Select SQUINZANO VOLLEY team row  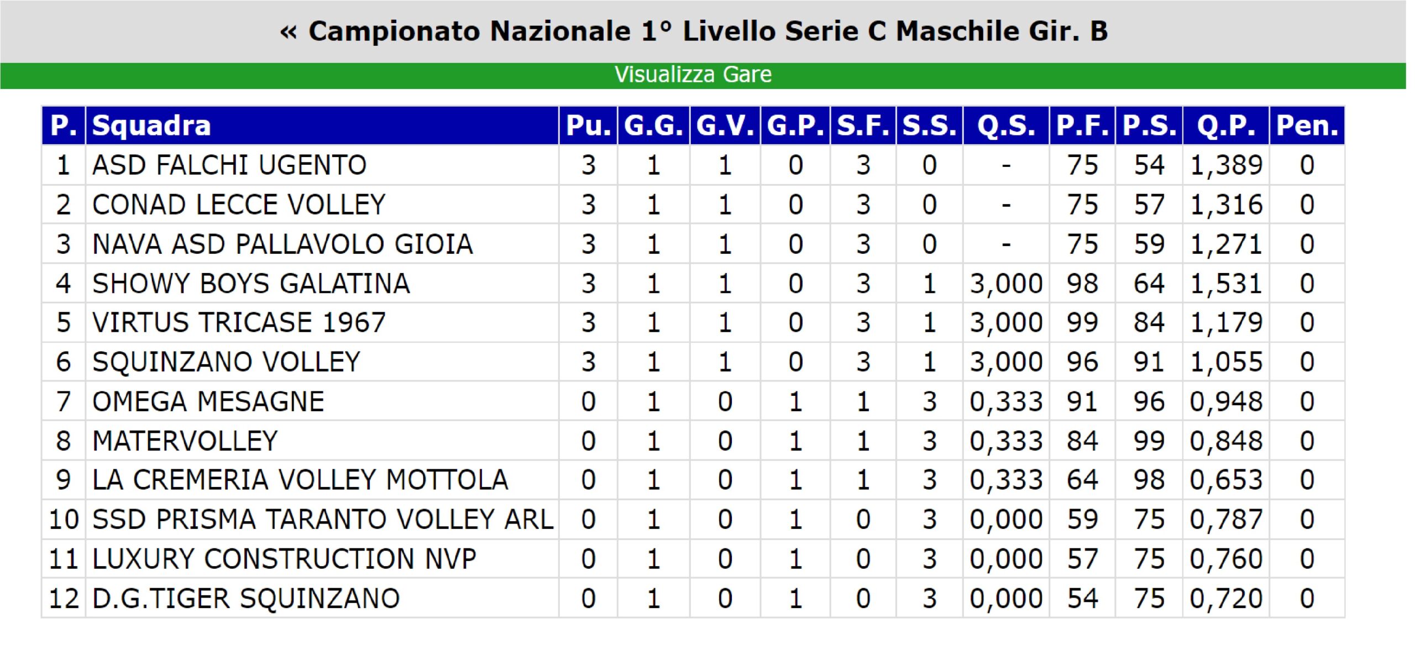[x=693, y=362]
